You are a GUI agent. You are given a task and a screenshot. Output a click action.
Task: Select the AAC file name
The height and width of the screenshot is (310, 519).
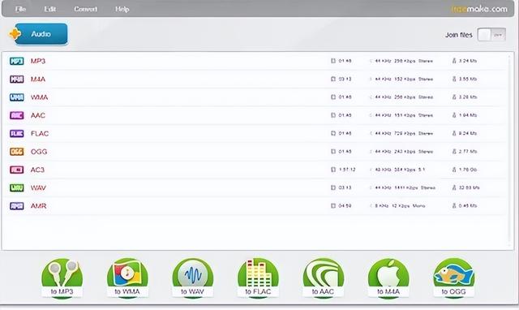[x=38, y=115]
